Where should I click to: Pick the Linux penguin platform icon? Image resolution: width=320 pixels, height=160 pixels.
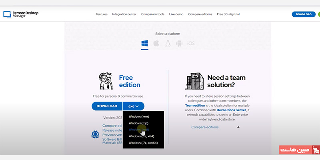(x=168, y=43)
